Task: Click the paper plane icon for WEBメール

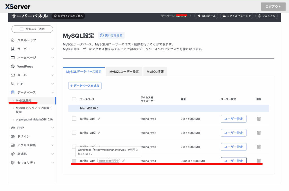Action: pyautogui.click(x=198, y=16)
